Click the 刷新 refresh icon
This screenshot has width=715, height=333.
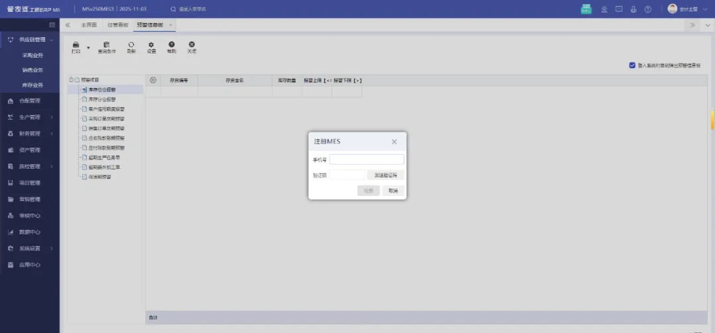click(131, 45)
